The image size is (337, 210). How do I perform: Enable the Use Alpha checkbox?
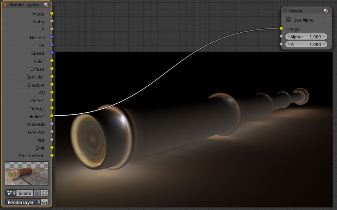click(x=289, y=20)
